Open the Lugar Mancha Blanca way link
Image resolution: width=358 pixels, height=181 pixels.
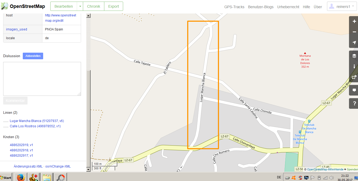[37, 121]
